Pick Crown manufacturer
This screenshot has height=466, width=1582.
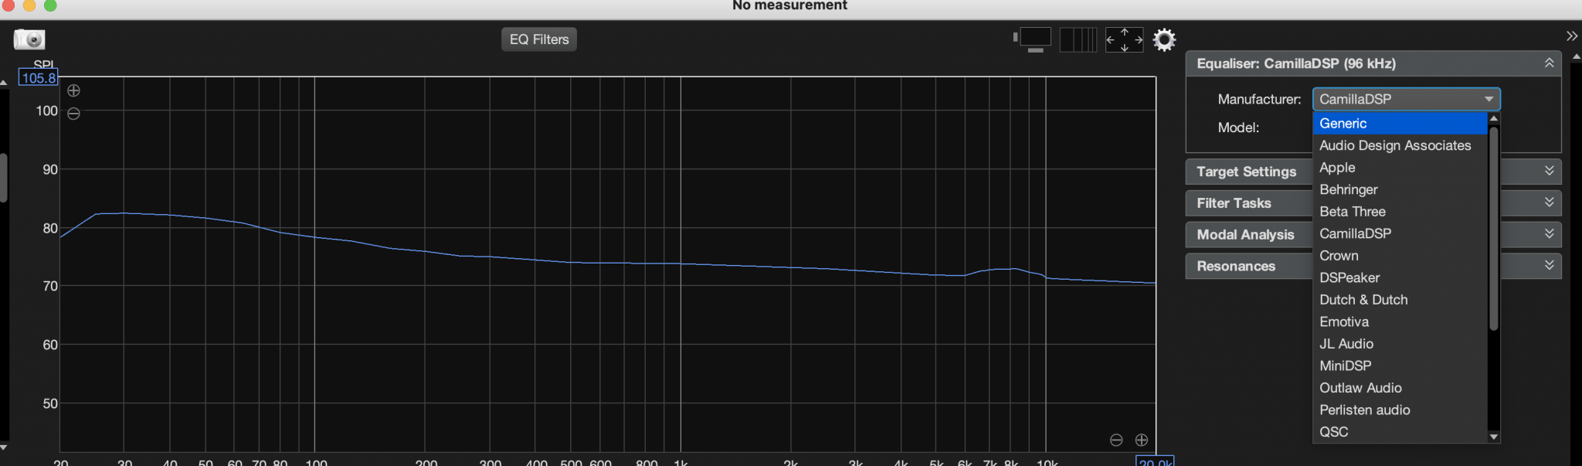tap(1400, 256)
